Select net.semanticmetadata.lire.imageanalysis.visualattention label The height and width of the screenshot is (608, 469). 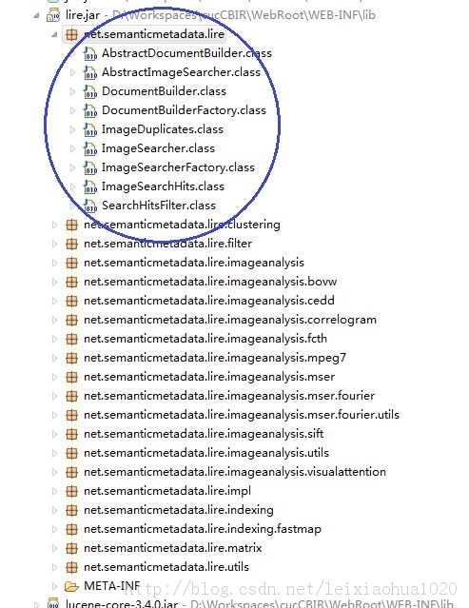coord(235,472)
